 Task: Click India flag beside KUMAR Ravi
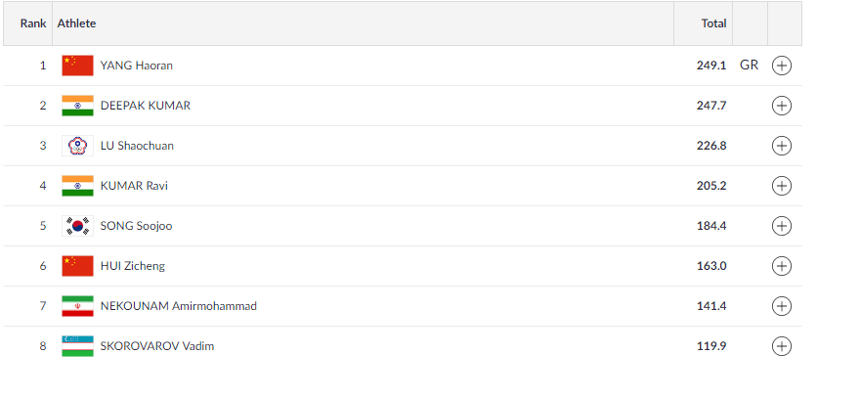coord(77,186)
